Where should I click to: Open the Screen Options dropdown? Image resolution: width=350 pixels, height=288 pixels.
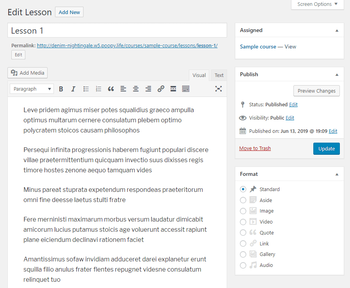click(317, 4)
